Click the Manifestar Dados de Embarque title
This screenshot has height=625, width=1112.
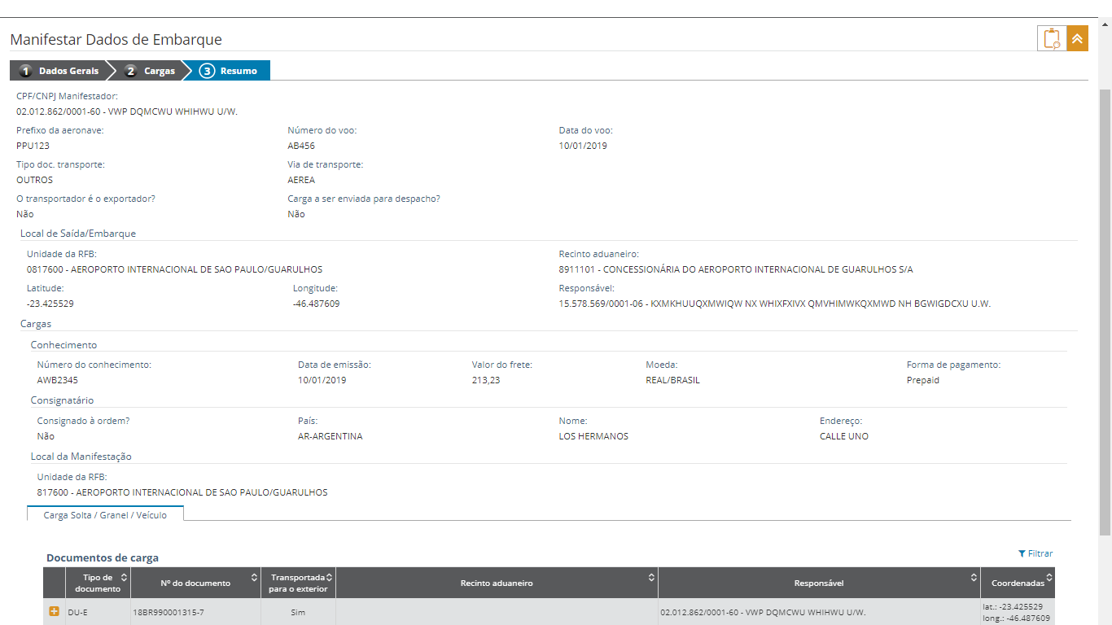click(x=116, y=40)
